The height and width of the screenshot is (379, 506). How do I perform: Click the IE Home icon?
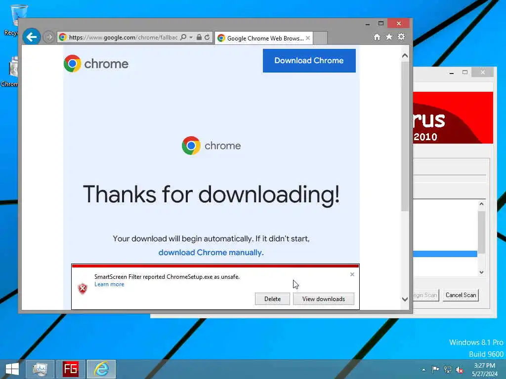377,37
